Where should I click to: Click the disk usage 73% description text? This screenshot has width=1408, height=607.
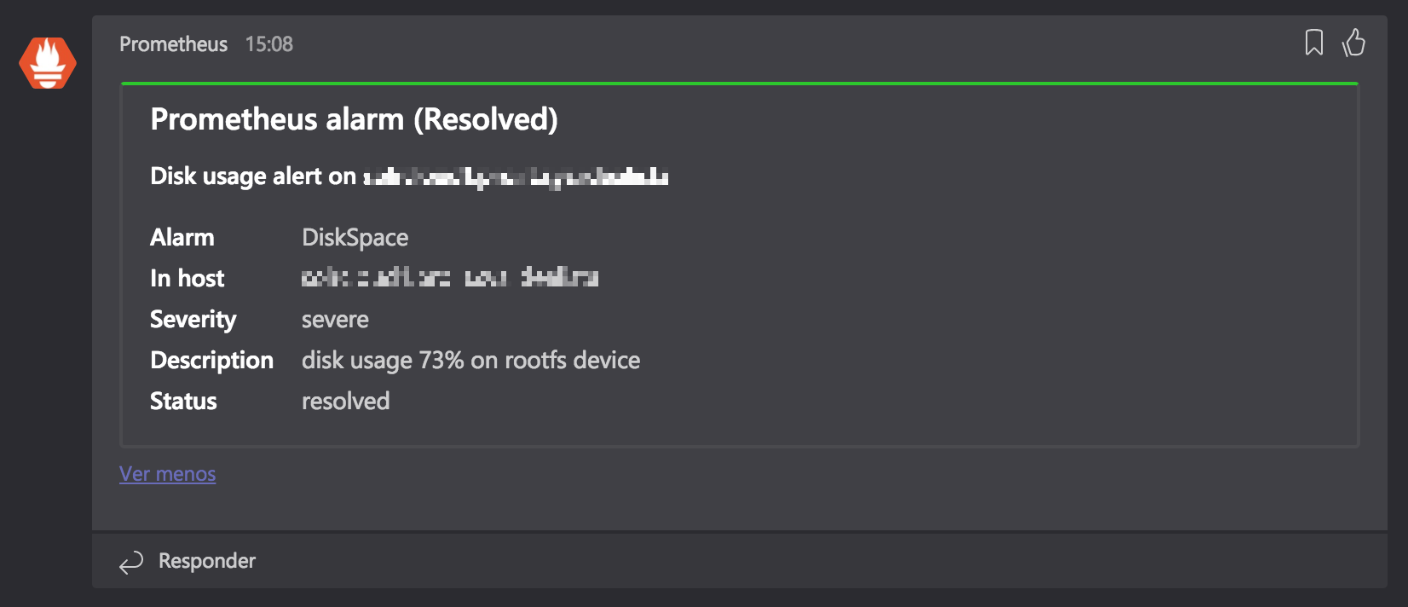(470, 361)
